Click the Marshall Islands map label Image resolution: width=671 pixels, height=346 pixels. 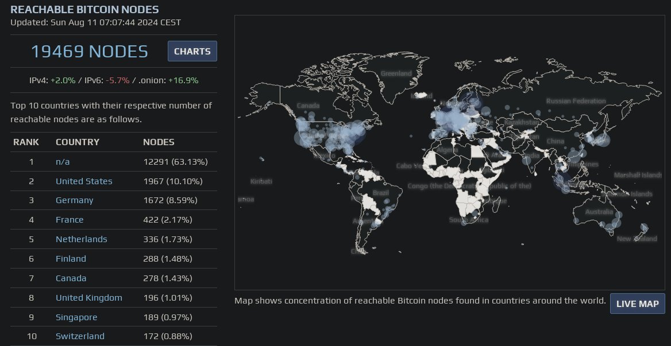(638, 175)
